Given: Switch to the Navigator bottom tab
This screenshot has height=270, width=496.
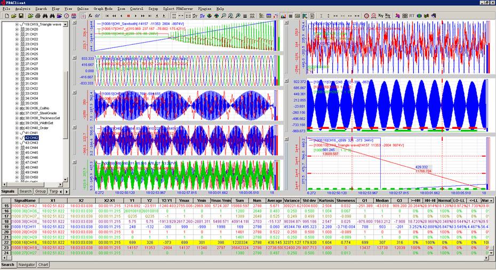Looking at the screenshot, I should click(26, 265).
